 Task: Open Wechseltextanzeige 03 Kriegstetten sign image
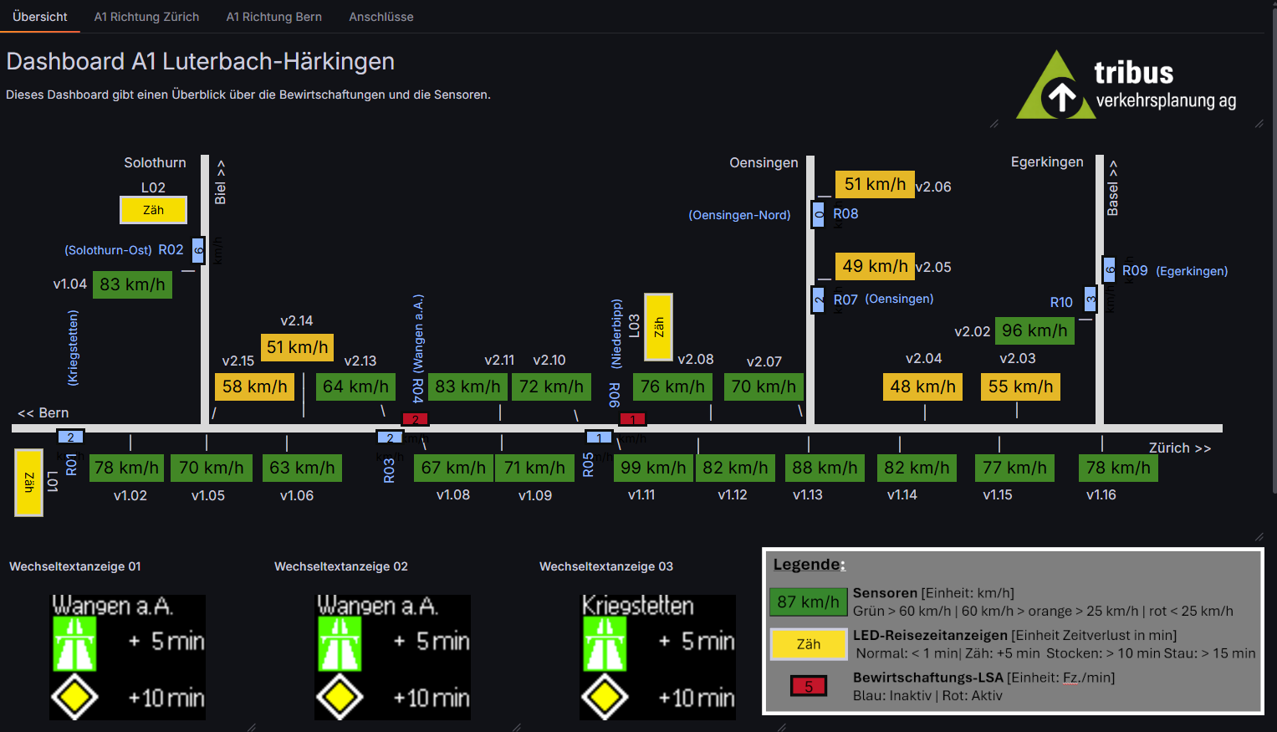point(657,657)
